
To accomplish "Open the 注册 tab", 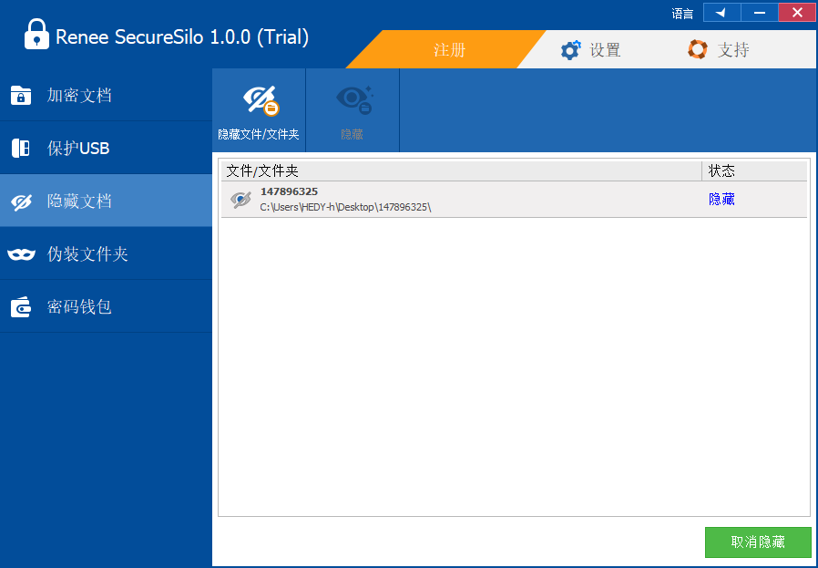I will pos(449,49).
